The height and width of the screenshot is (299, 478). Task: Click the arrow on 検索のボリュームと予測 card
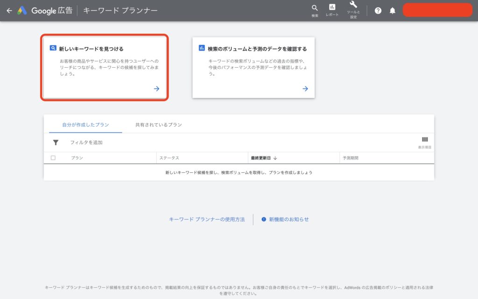[305, 89]
